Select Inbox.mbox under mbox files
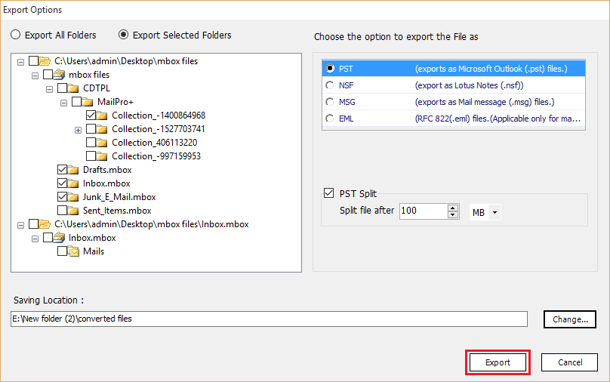 pos(106,183)
